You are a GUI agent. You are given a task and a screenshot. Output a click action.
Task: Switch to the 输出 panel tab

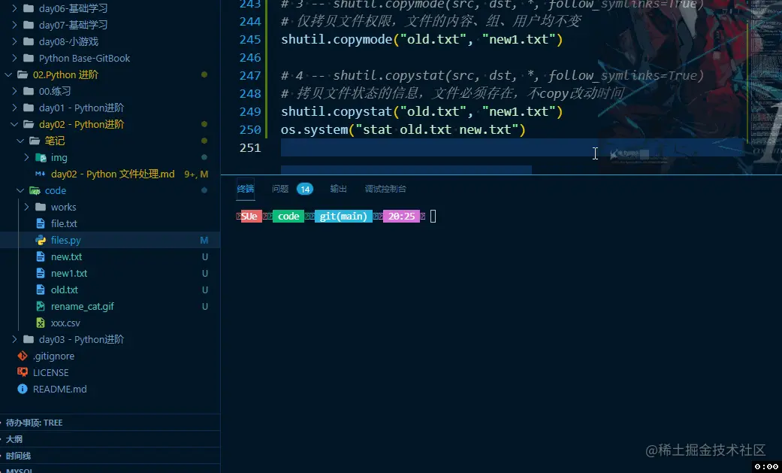click(x=338, y=189)
